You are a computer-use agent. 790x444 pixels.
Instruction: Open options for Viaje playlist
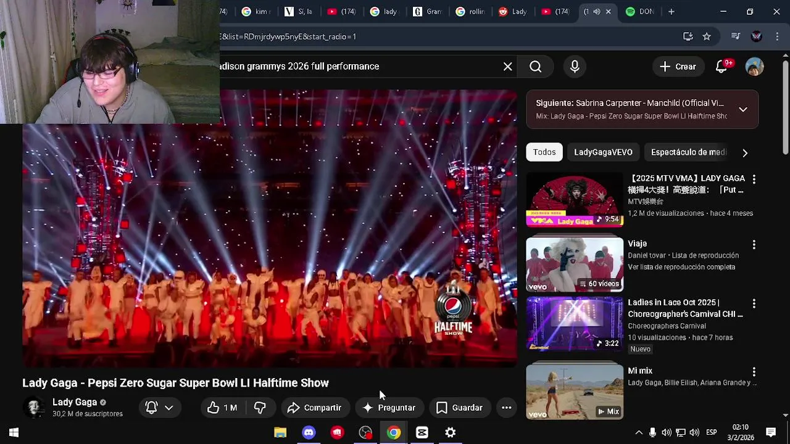754,245
